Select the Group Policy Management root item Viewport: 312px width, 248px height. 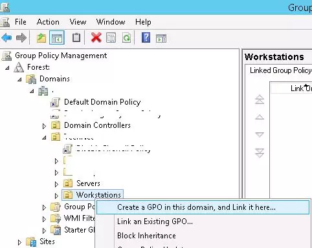tap(61, 56)
